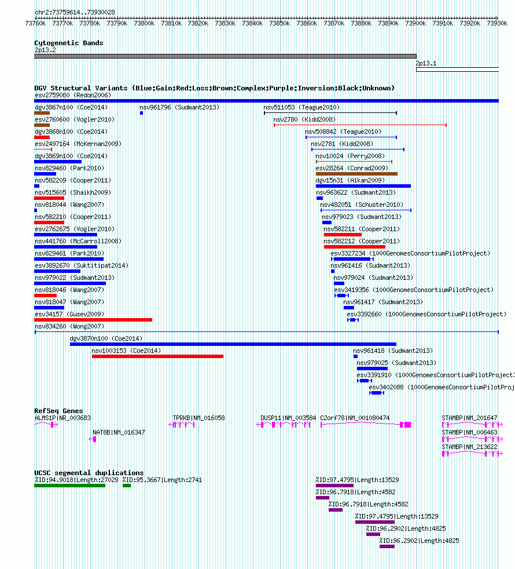Select the brown esv28264 complex bar
515x569 pixels.
[356, 174]
